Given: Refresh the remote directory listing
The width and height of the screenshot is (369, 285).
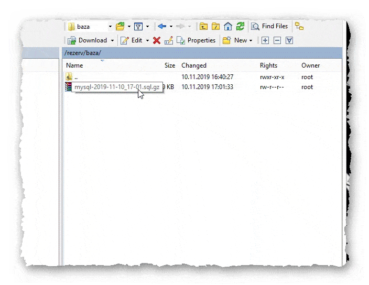Looking at the screenshot, I should tap(240, 26).
